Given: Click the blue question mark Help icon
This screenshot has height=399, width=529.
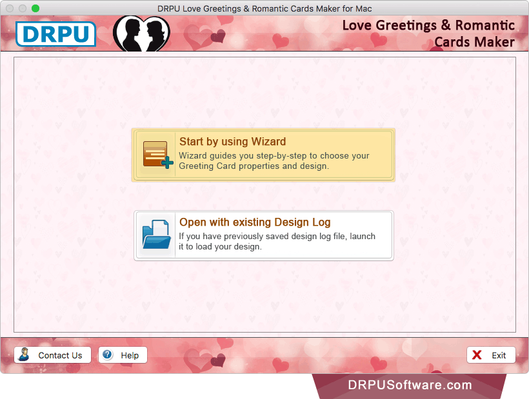Looking at the screenshot, I should [107, 355].
